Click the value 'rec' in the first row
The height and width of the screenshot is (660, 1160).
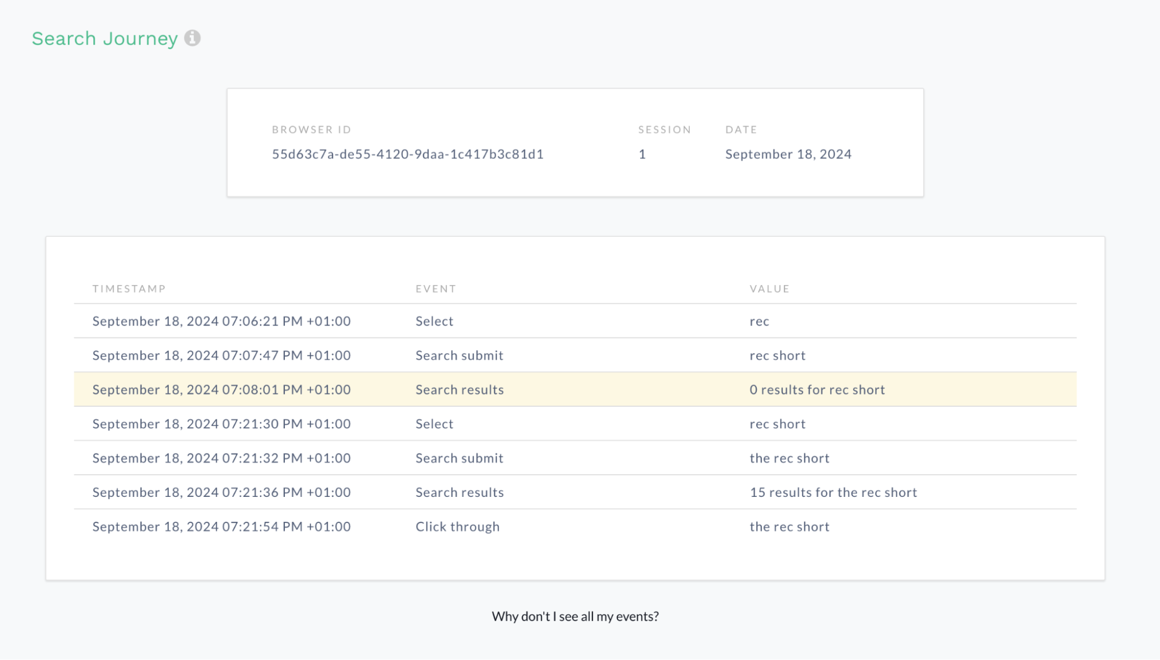(759, 322)
